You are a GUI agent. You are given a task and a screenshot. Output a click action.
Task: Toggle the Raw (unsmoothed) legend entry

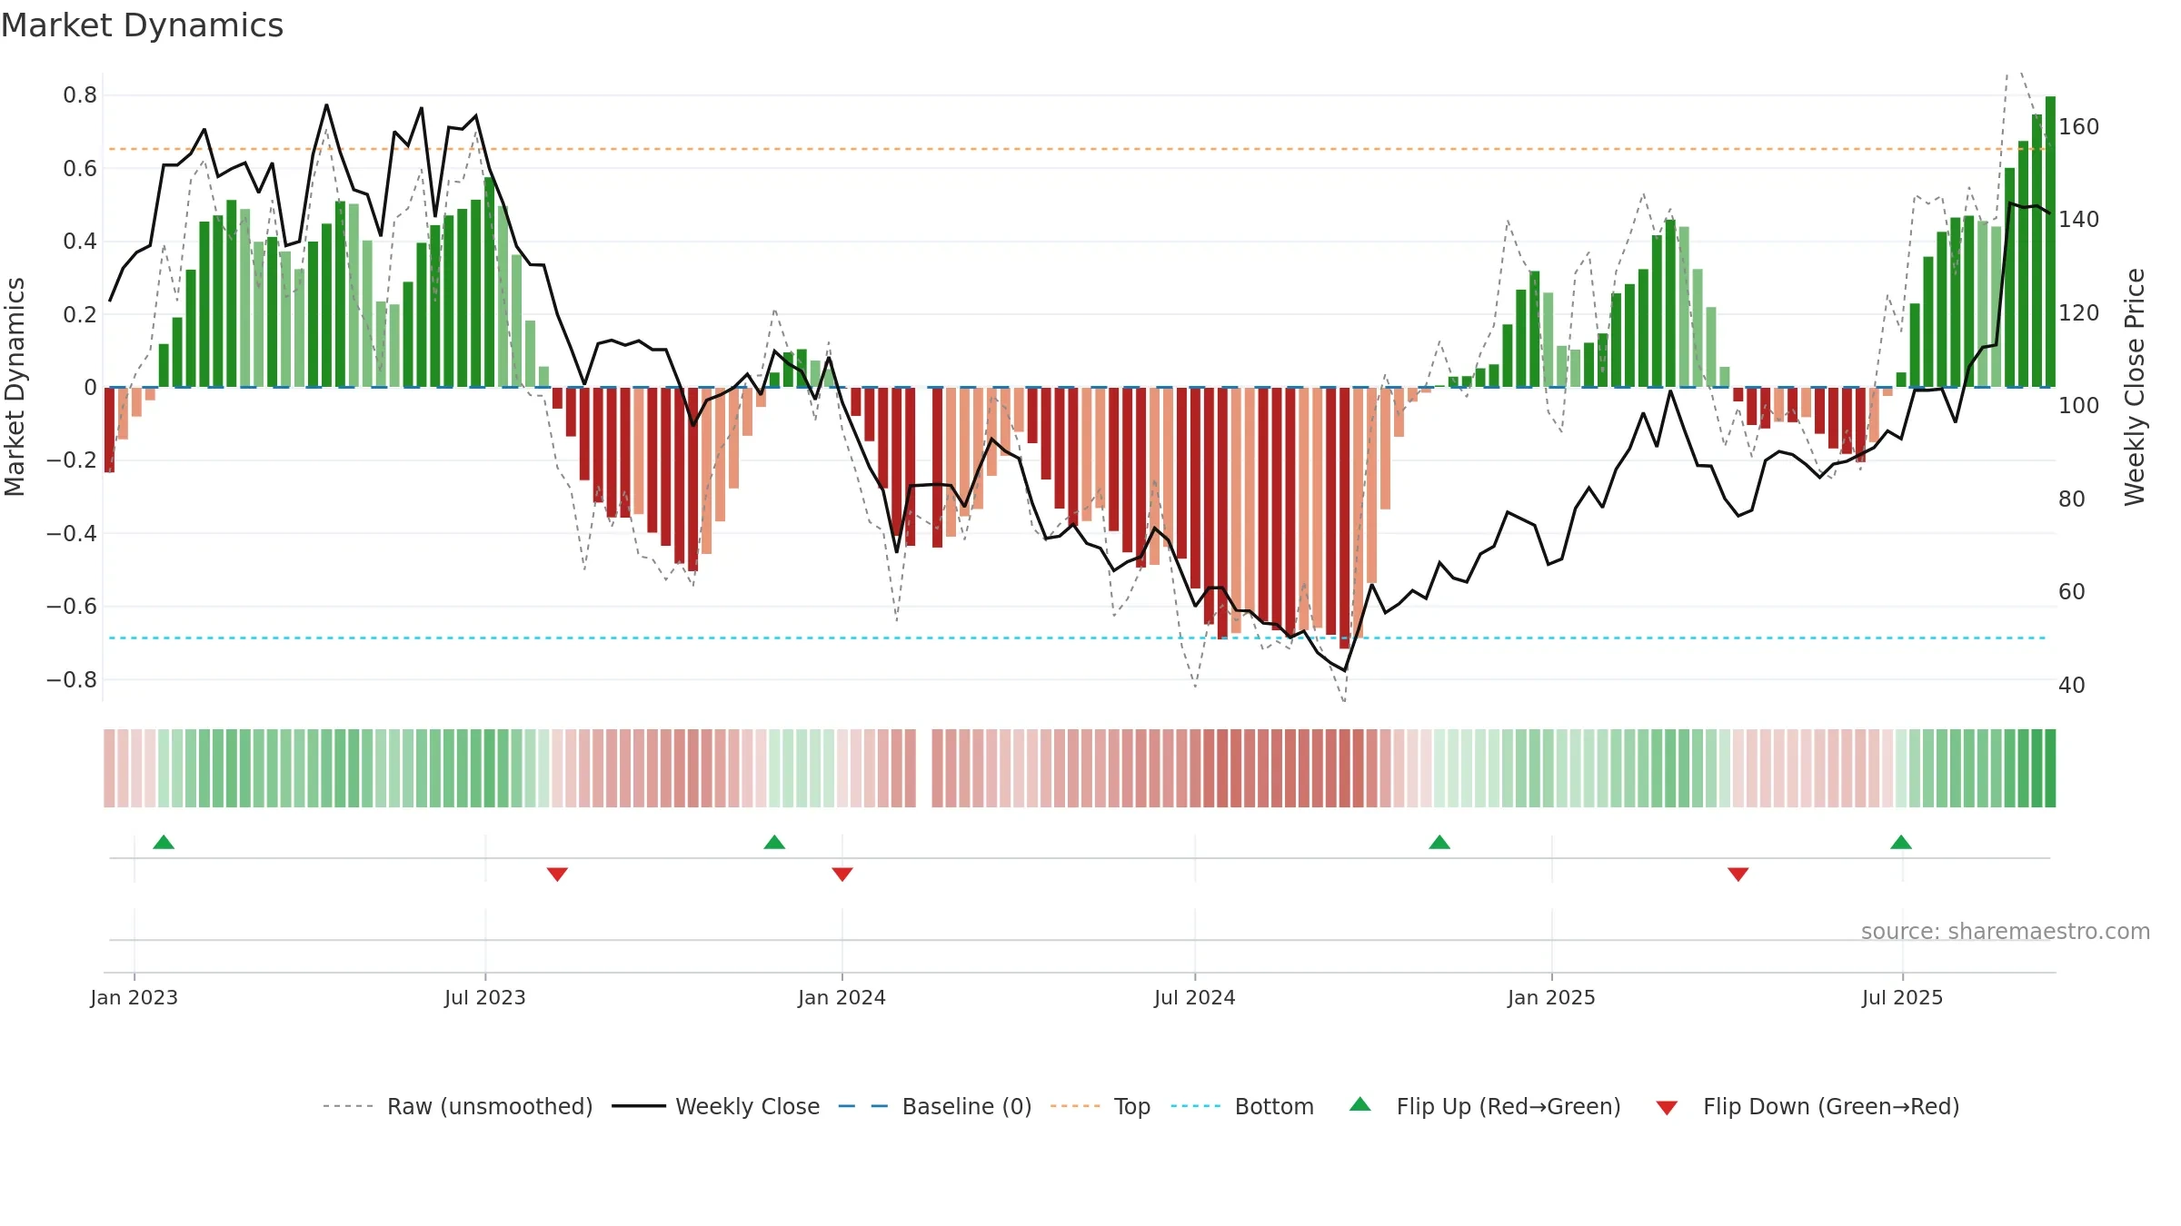tap(457, 1106)
